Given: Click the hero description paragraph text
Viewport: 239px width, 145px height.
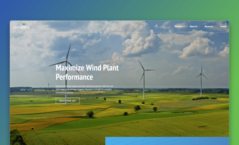Looking at the screenshot, I should coord(84,89).
